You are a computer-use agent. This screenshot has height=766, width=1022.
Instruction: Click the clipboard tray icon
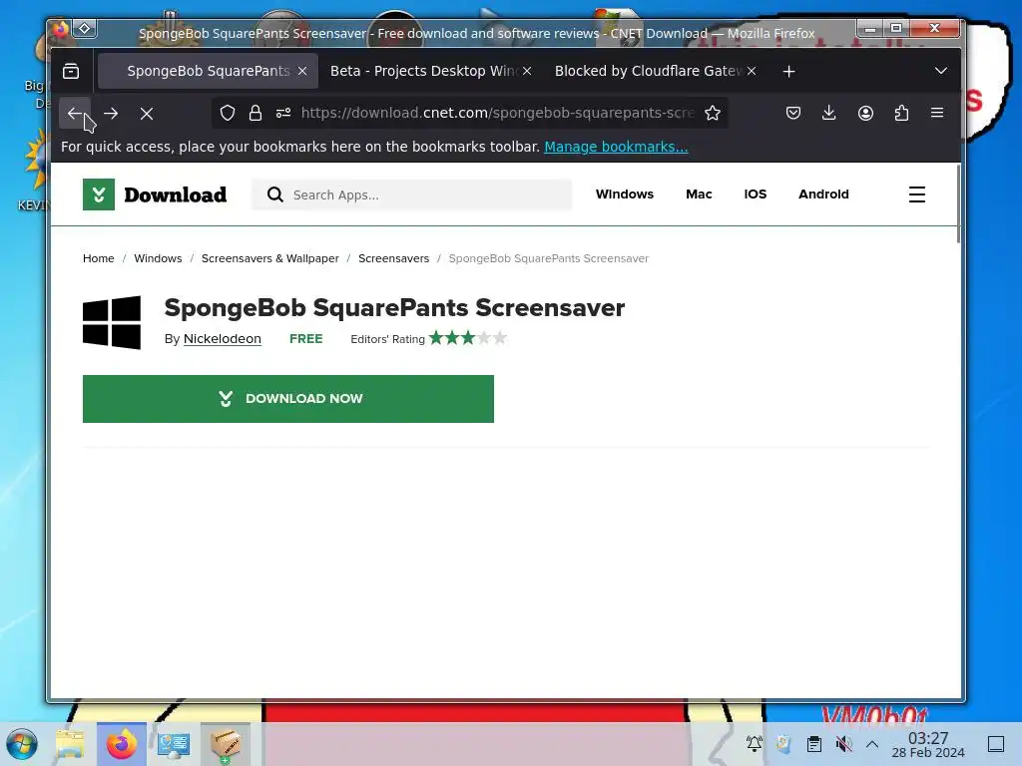coord(814,744)
